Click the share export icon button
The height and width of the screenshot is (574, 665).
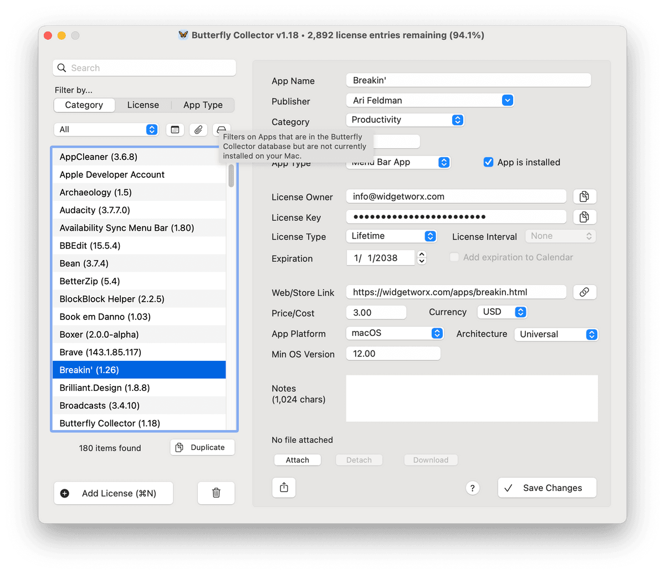tap(284, 487)
